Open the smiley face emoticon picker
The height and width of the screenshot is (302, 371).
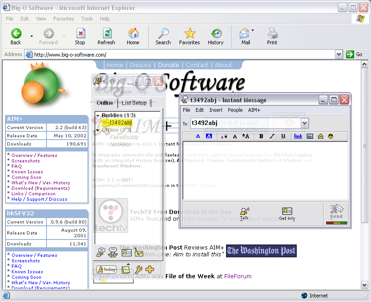tap(330, 136)
